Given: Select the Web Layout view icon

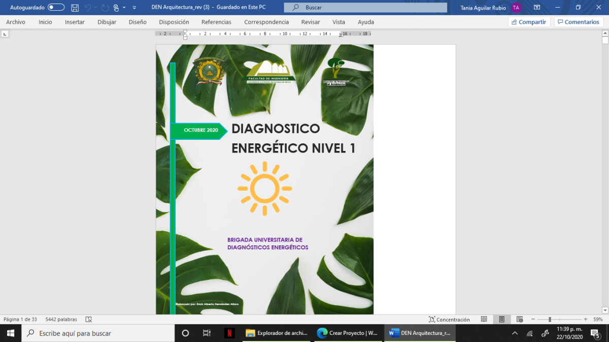Looking at the screenshot, I should point(519,319).
